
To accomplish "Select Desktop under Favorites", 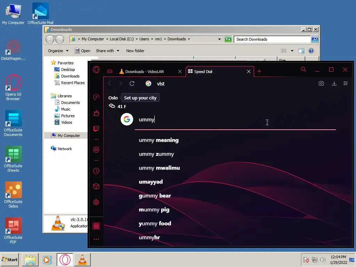I will tap(68, 70).
